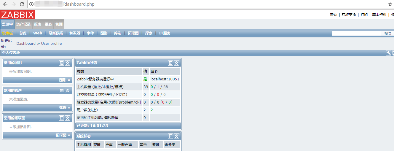Viewport: 394px width, 151px height.
Task: Collapse the 常用的筛选 widget
Action: point(68,90)
